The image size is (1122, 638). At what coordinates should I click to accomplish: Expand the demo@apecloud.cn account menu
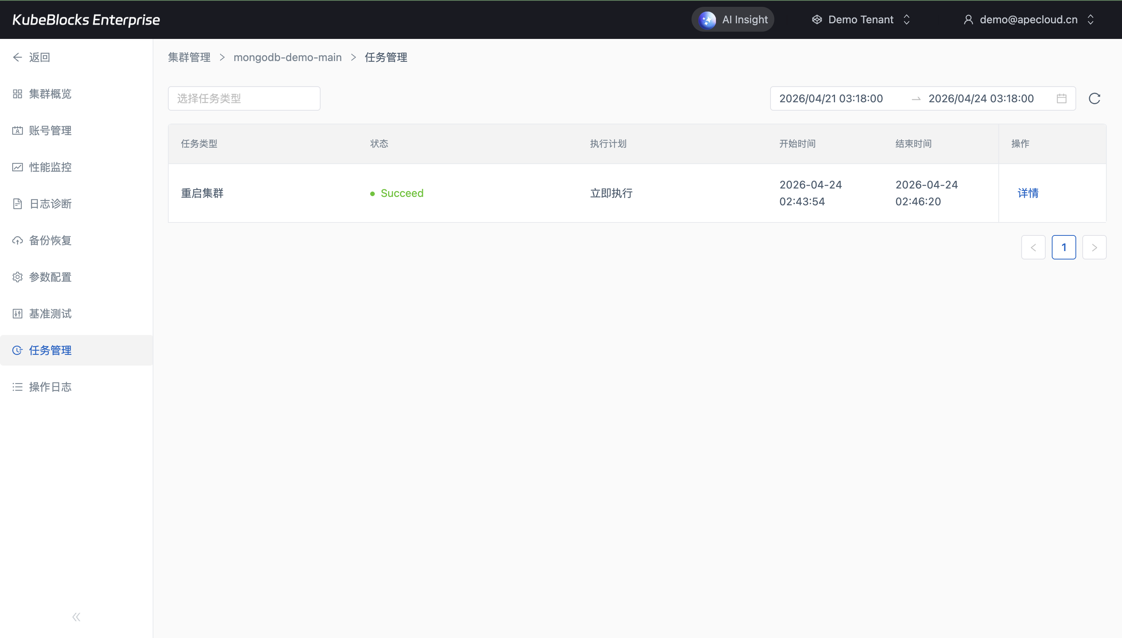pos(1028,20)
